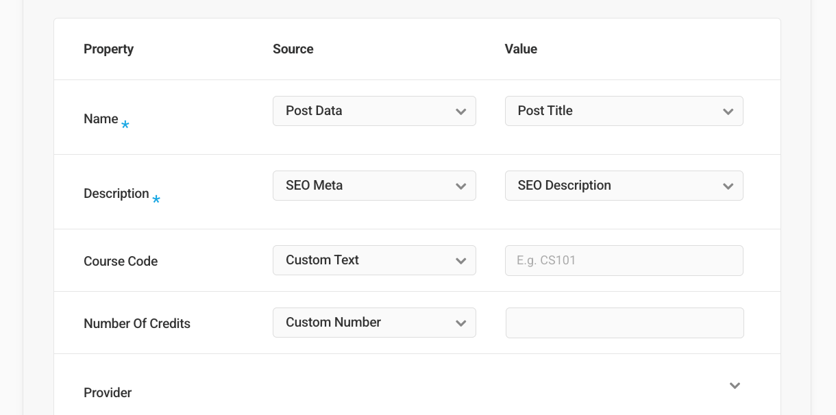Image resolution: width=836 pixels, height=415 pixels.
Task: Click the chevron icon on Custom Text selector
Action: (460, 260)
